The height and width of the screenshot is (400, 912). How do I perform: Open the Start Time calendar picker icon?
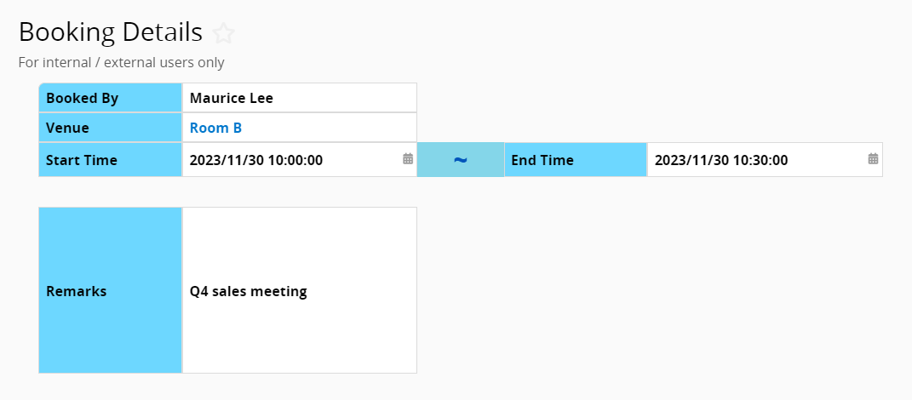click(x=408, y=158)
